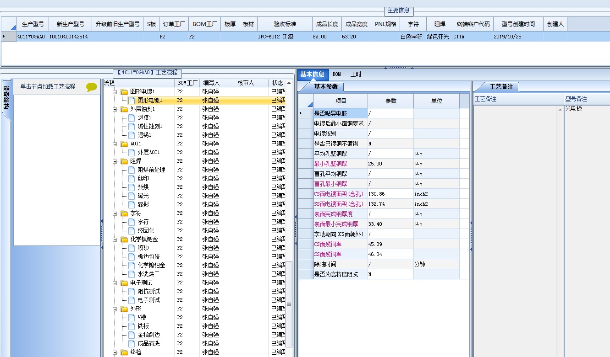The height and width of the screenshot is (357, 610).
Task: Open the 工时 tab
Action: click(x=356, y=74)
